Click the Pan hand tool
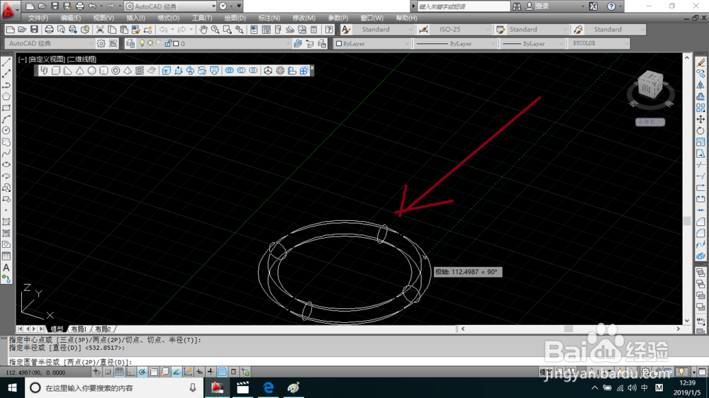Viewport: 709px width, 398px height. pos(203,29)
